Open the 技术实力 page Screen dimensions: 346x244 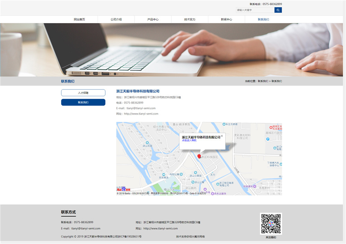pyautogui.click(x=189, y=19)
